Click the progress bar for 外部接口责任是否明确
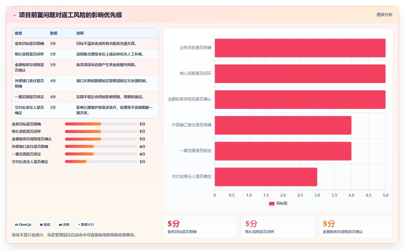405x250 pixels. tap(101, 146)
